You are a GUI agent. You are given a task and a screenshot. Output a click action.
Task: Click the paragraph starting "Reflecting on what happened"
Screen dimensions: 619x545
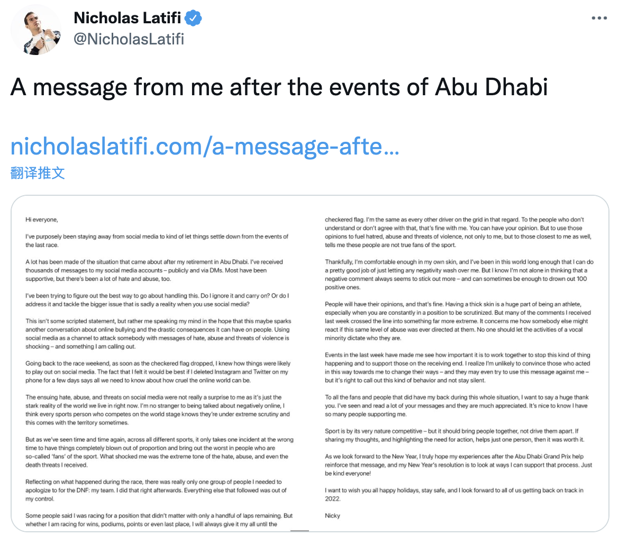[x=157, y=490]
